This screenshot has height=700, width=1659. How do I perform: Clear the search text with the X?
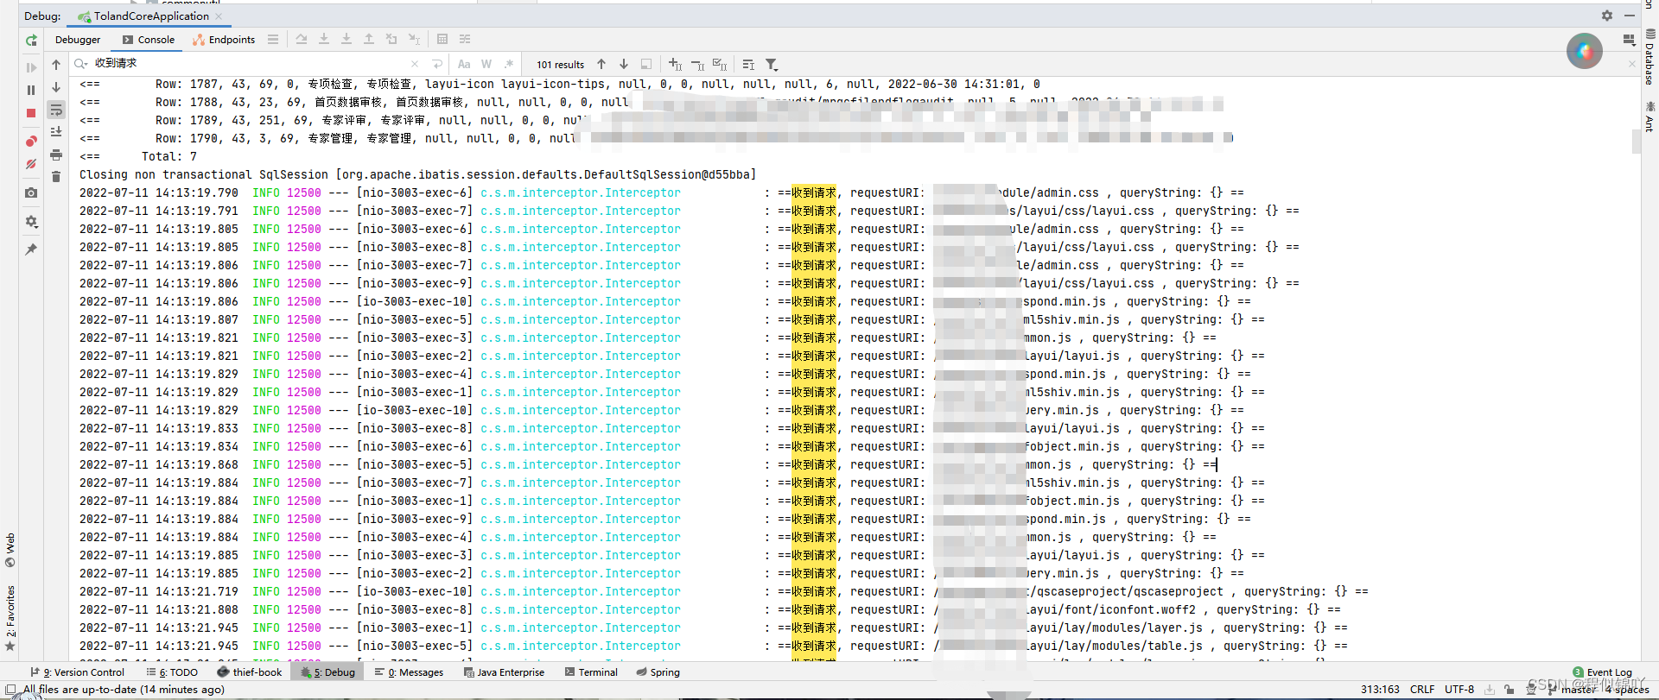pyautogui.click(x=415, y=64)
